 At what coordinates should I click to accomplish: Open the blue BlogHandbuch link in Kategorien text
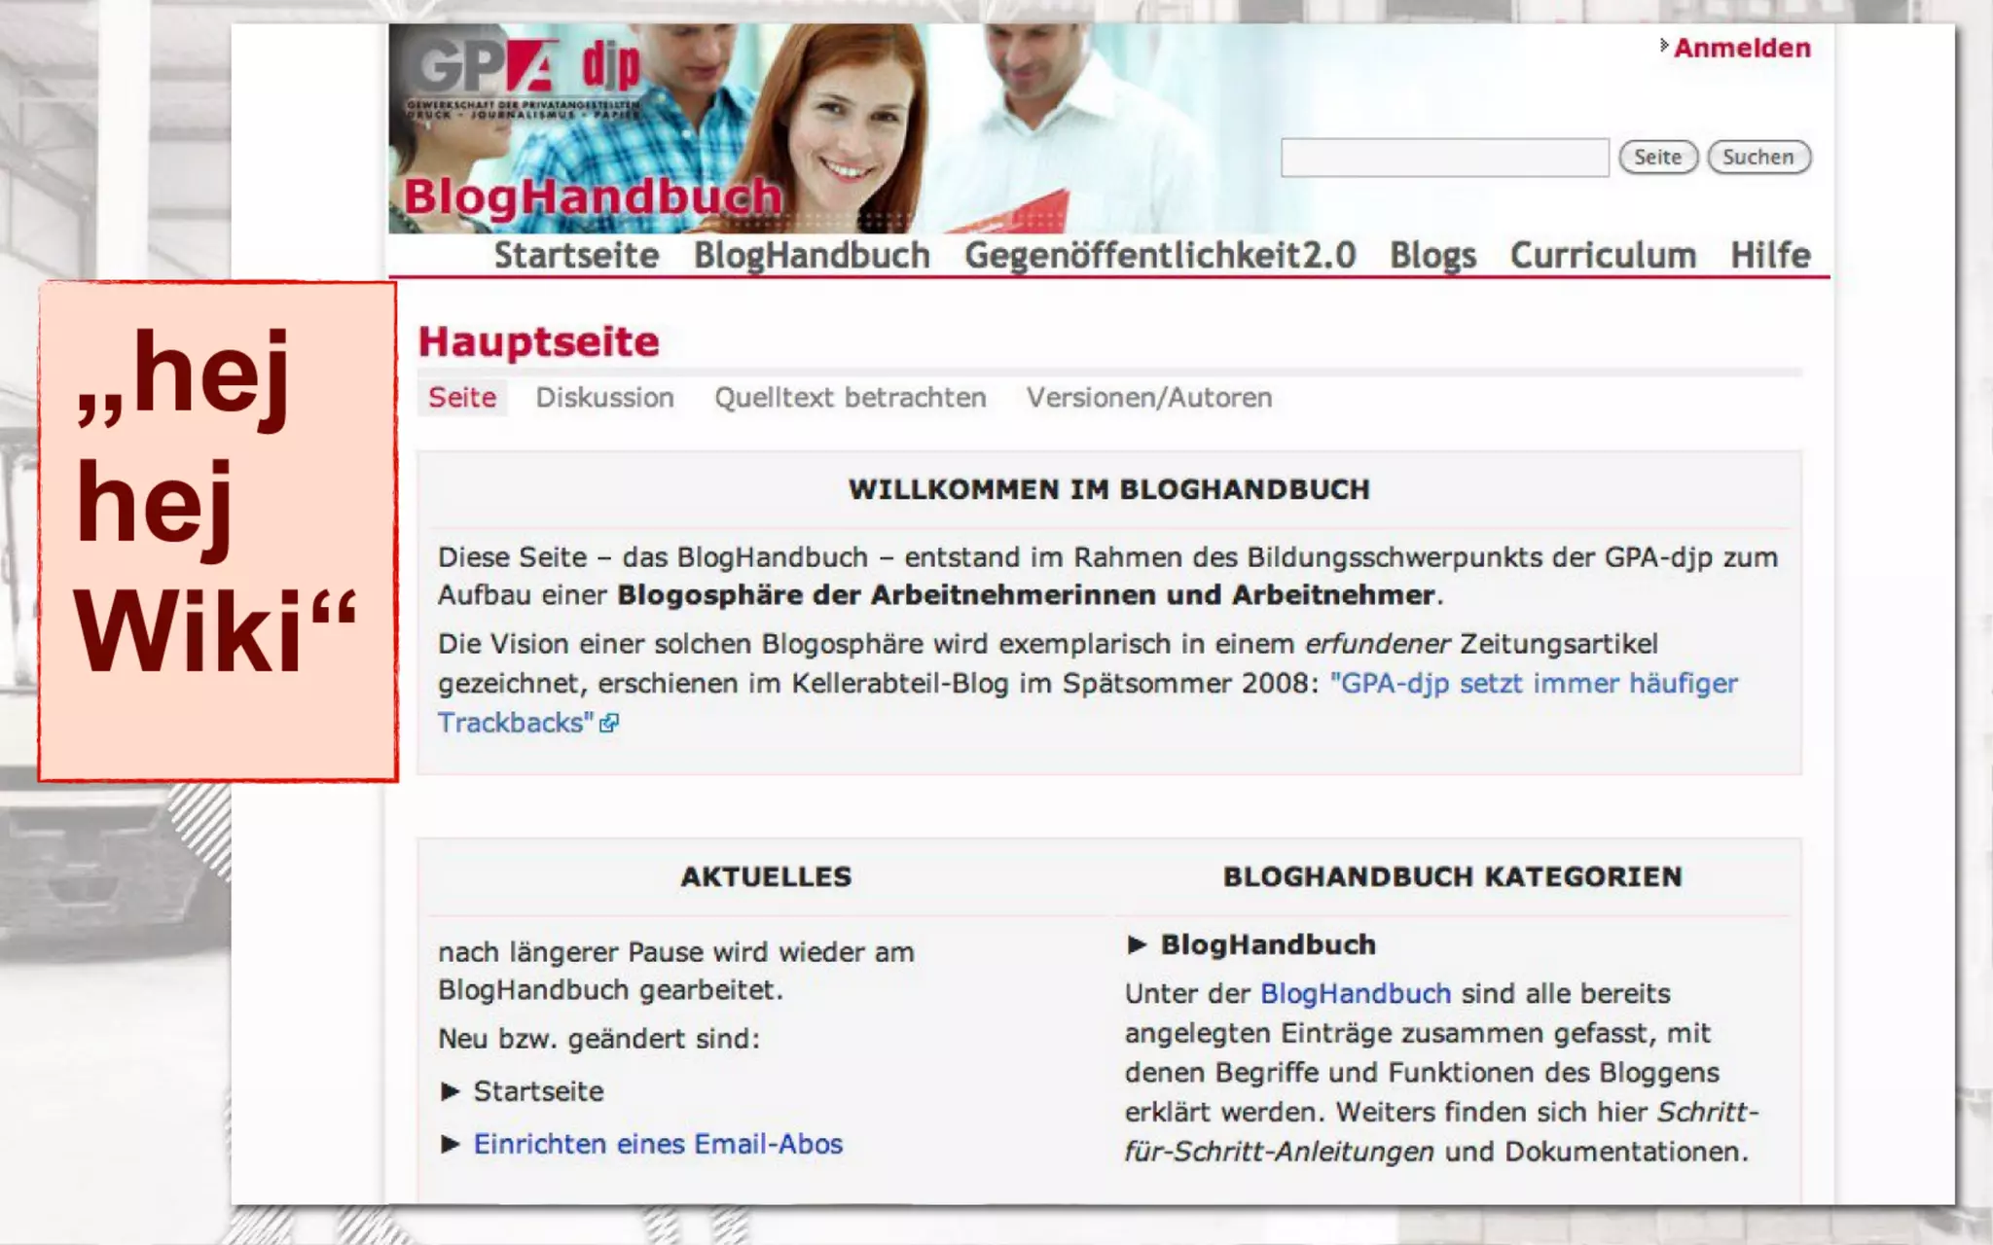(1356, 994)
